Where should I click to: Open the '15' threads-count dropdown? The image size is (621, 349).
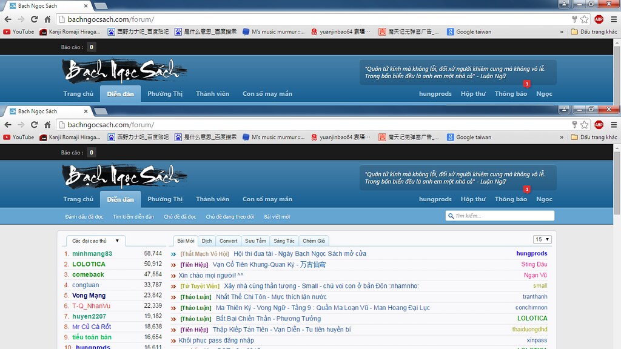coord(542,239)
